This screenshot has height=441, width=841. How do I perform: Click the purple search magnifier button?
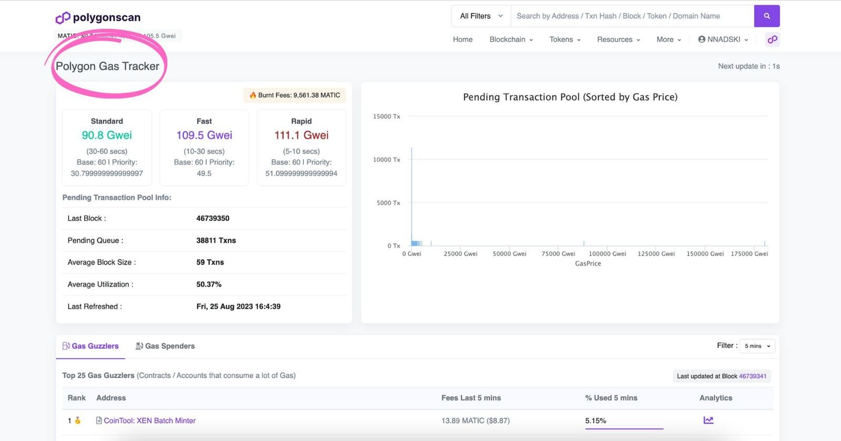point(766,16)
